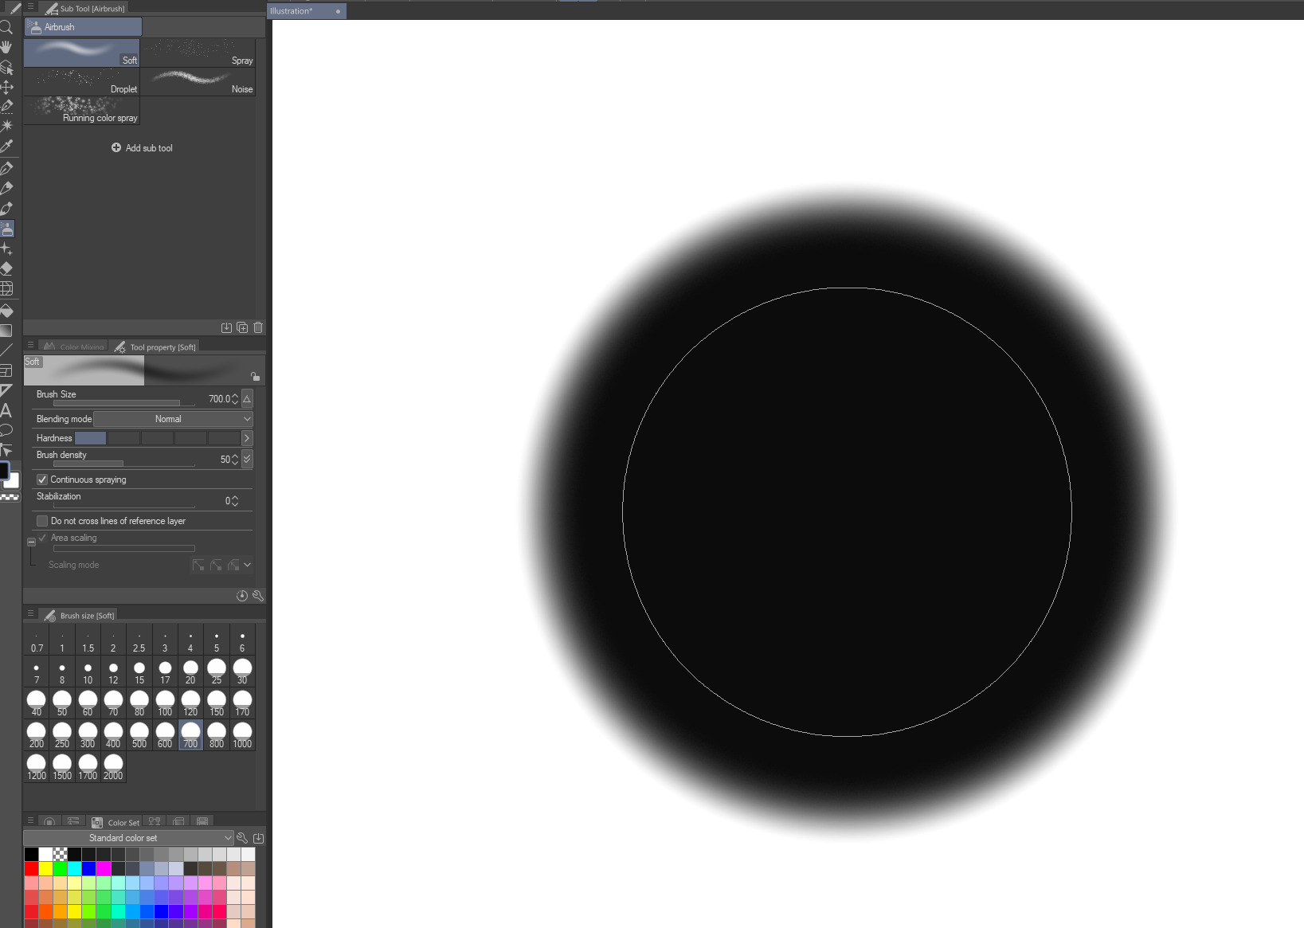Choose the Noise airbrush sub tool
The width and height of the screenshot is (1304, 928).
198,82
